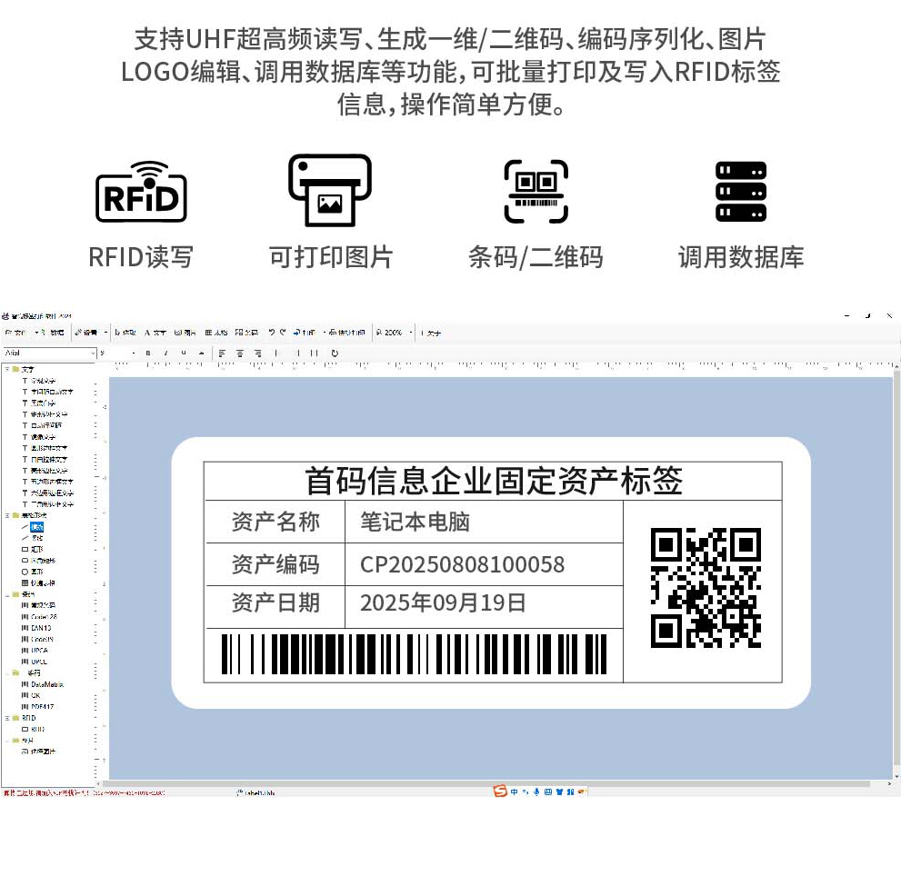This screenshot has height=896, width=901.
Task: Click the Undo arrow in the toolbar
Action: pyautogui.click(x=271, y=333)
